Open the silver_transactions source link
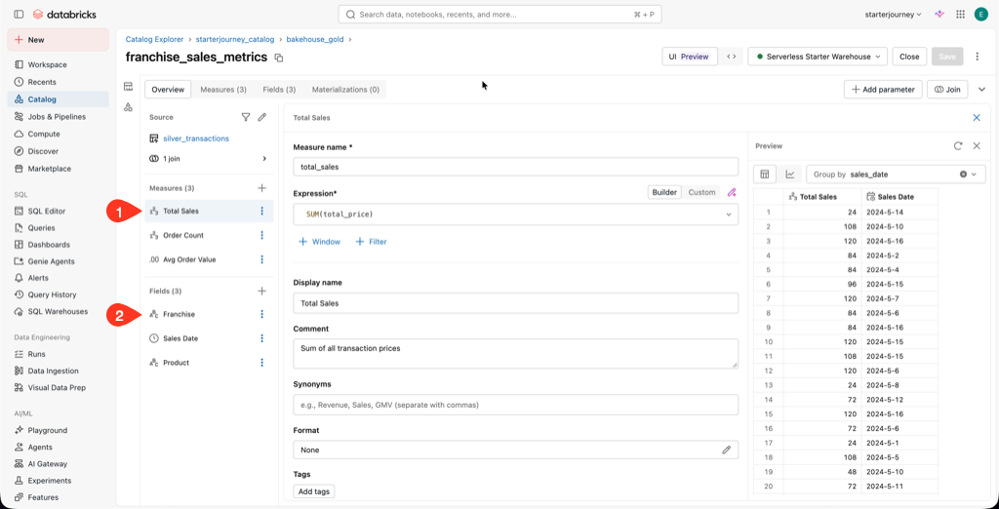The height and width of the screenshot is (509, 999). click(x=196, y=138)
